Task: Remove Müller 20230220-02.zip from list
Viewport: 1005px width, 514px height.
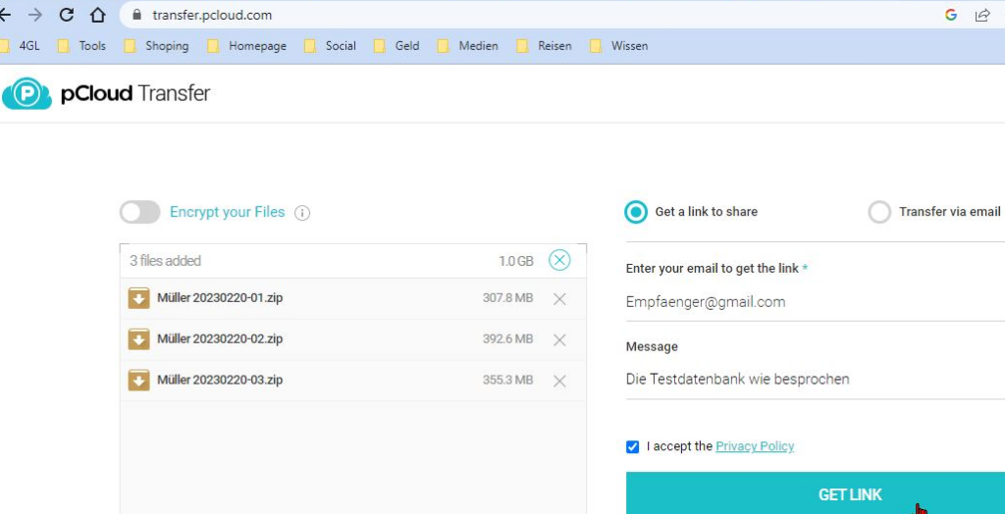Action: coord(559,340)
